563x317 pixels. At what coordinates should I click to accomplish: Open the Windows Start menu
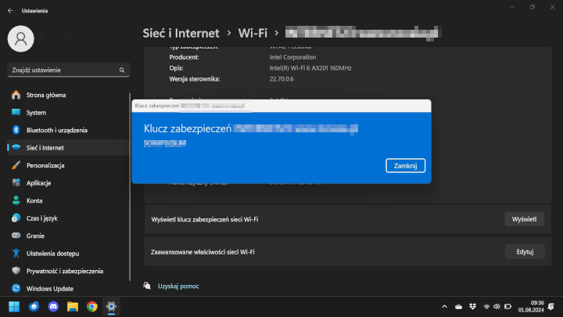tap(14, 306)
